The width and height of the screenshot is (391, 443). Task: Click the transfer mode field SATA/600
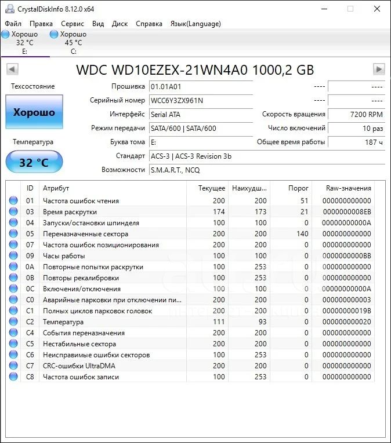point(201,128)
